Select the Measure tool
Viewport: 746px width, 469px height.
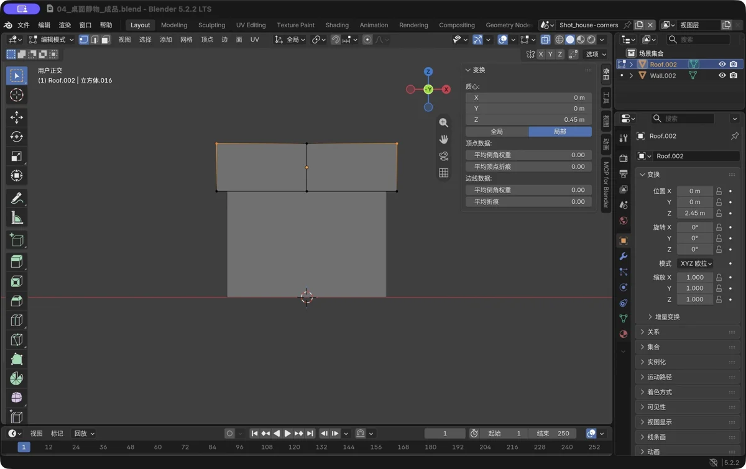tap(17, 218)
